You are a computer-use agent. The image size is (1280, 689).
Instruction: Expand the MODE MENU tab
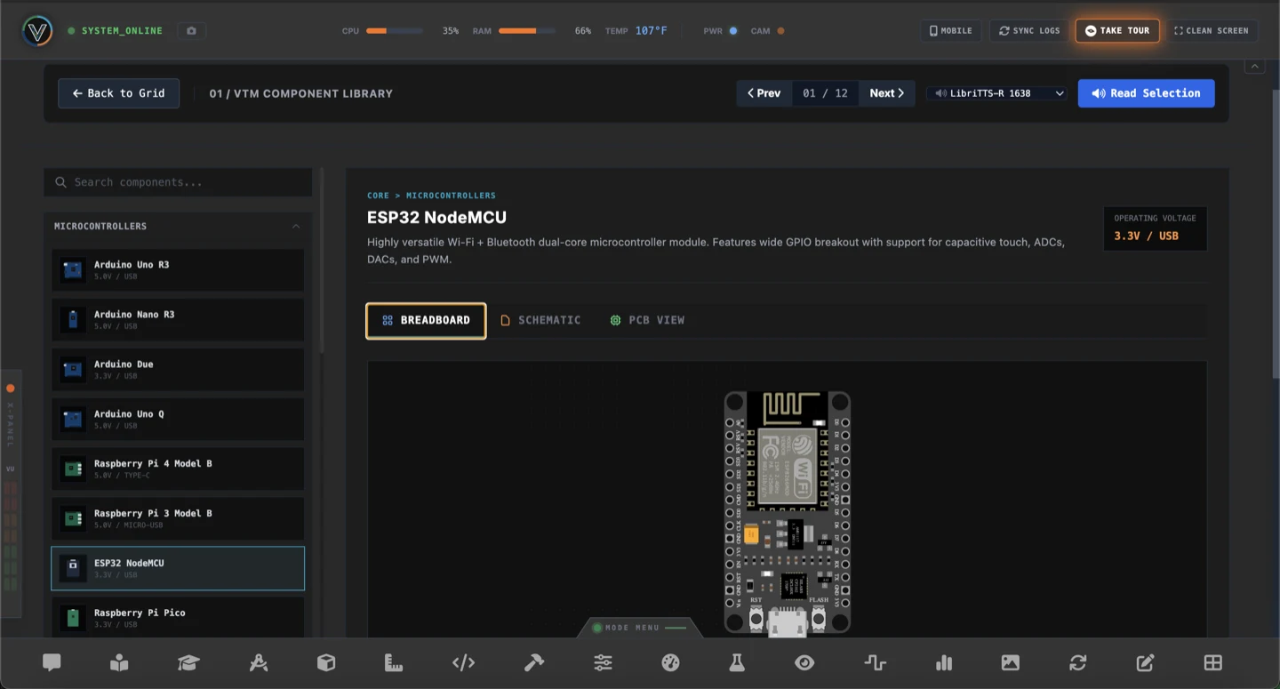pyautogui.click(x=640, y=628)
